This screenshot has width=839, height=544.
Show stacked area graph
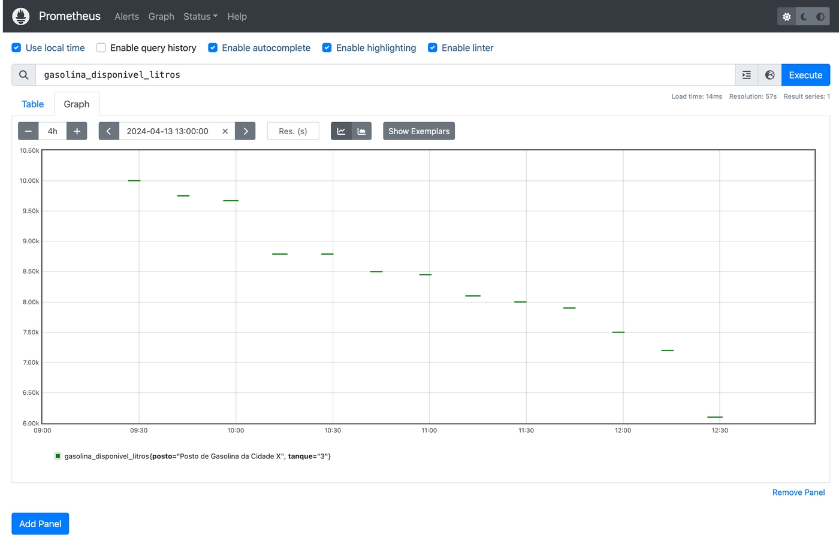361,131
